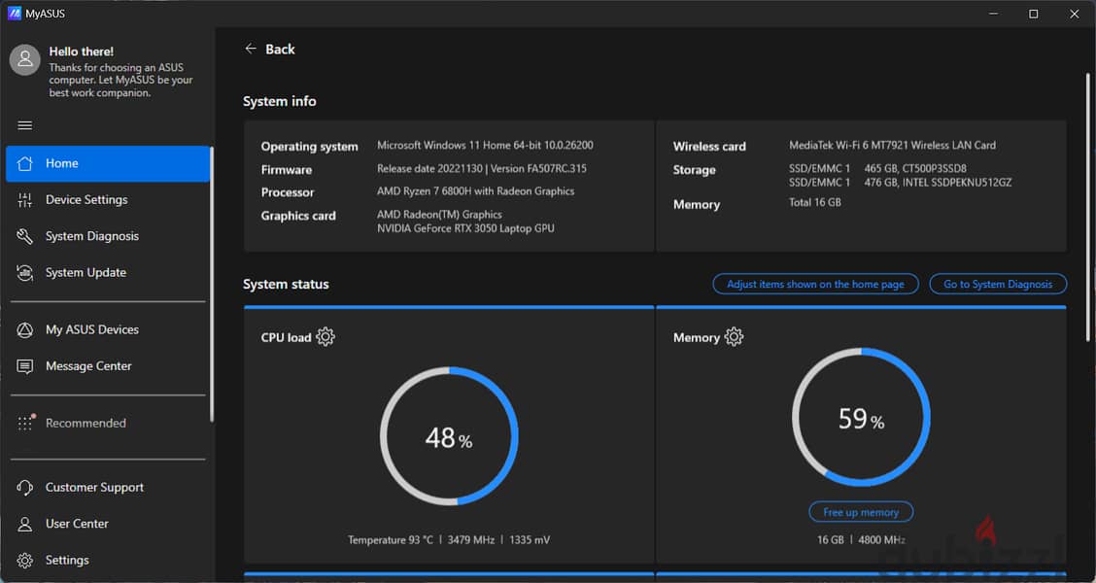Select Home in the sidebar
Viewport: 1096px width, 583px height.
pos(108,163)
